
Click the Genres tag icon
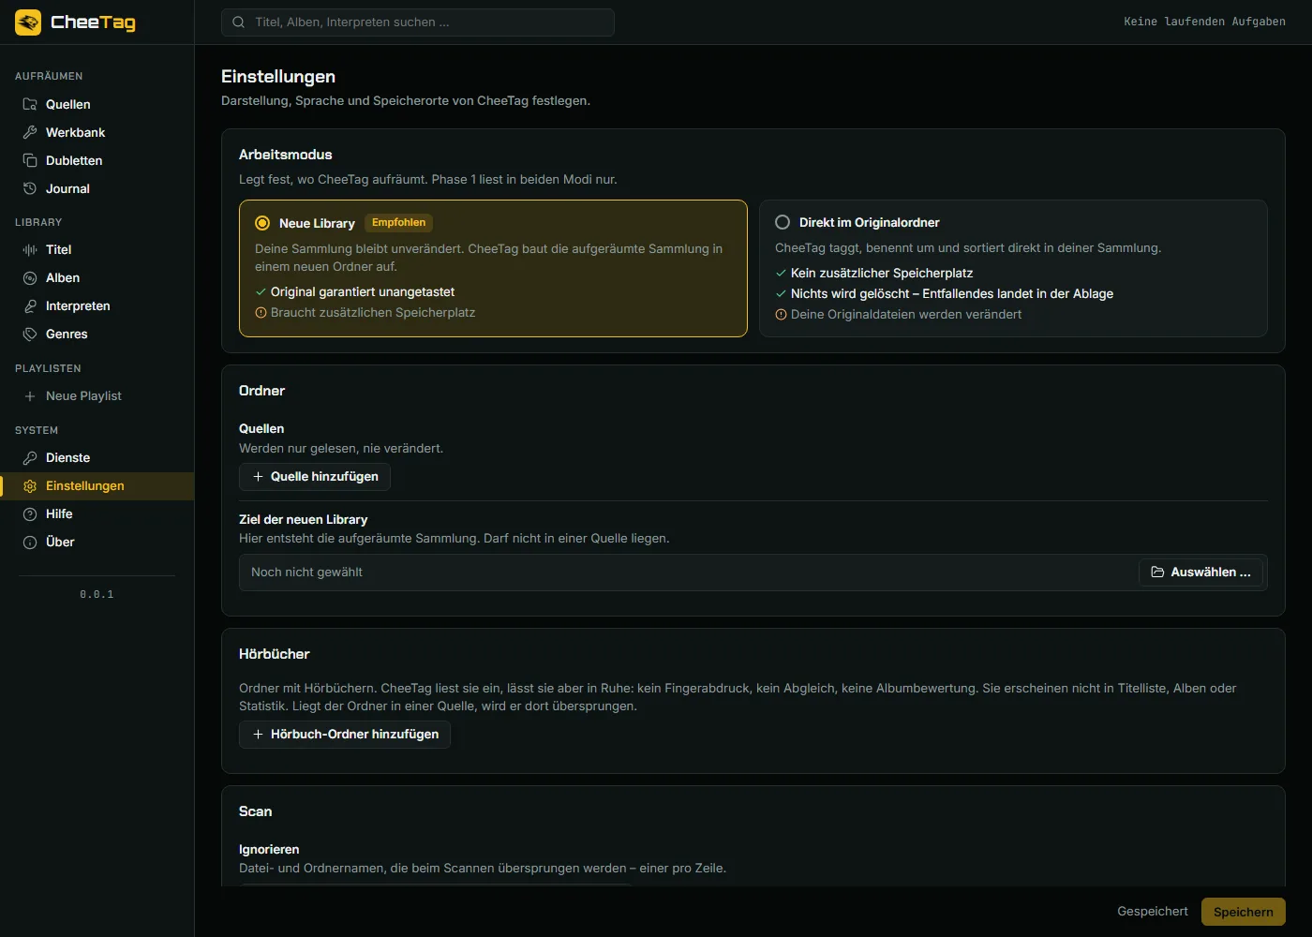30,334
